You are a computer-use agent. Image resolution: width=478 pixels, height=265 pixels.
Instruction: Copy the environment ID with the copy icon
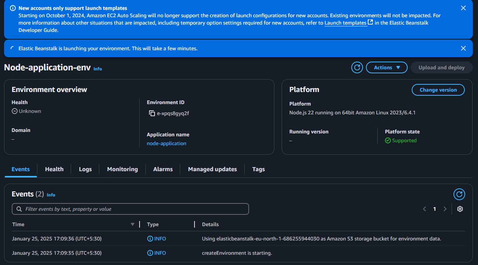(152, 113)
